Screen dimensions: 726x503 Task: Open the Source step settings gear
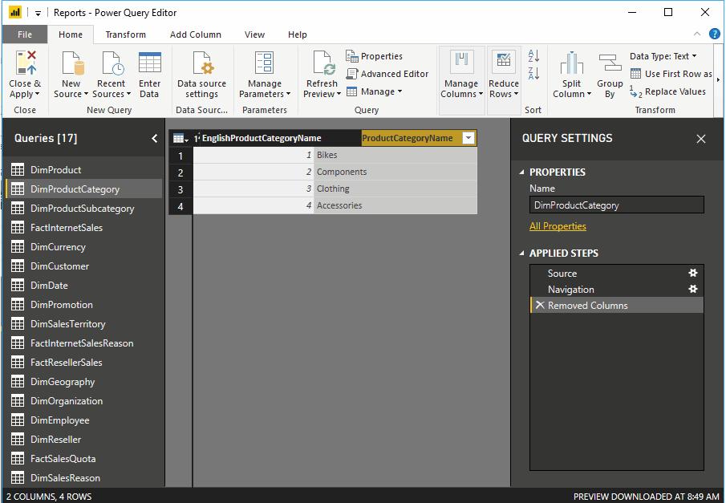[x=693, y=273]
